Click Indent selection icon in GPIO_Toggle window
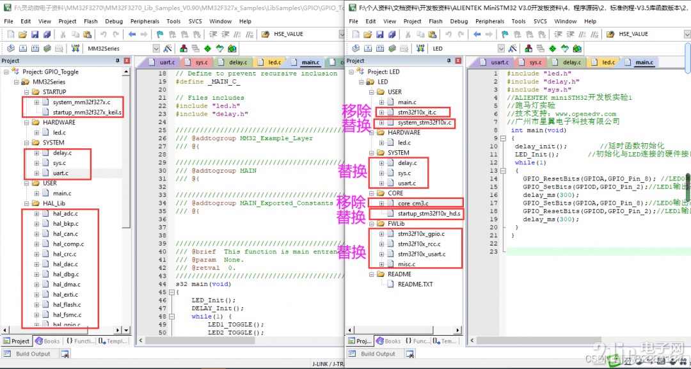 pos(214,34)
